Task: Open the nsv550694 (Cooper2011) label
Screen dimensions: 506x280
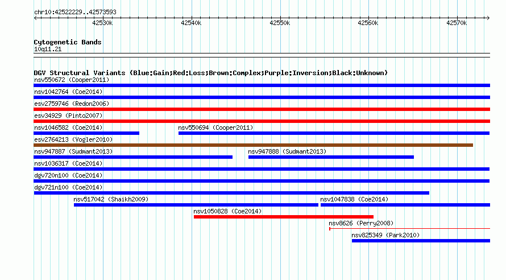Action: 215,127
